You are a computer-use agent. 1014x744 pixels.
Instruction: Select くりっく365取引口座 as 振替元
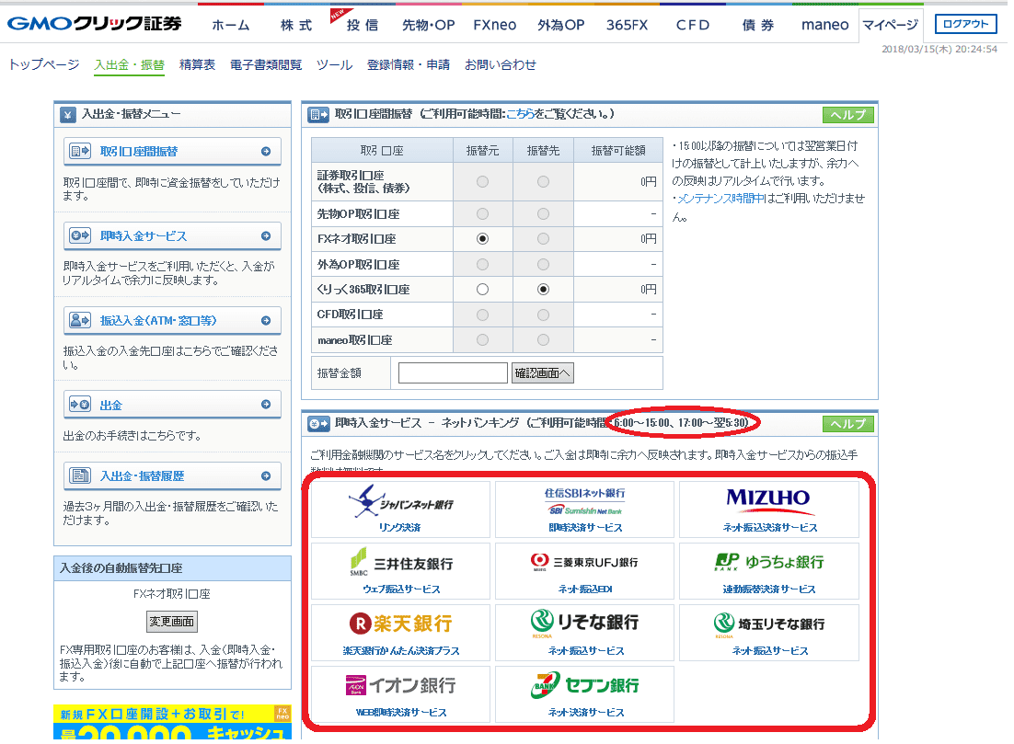point(482,289)
